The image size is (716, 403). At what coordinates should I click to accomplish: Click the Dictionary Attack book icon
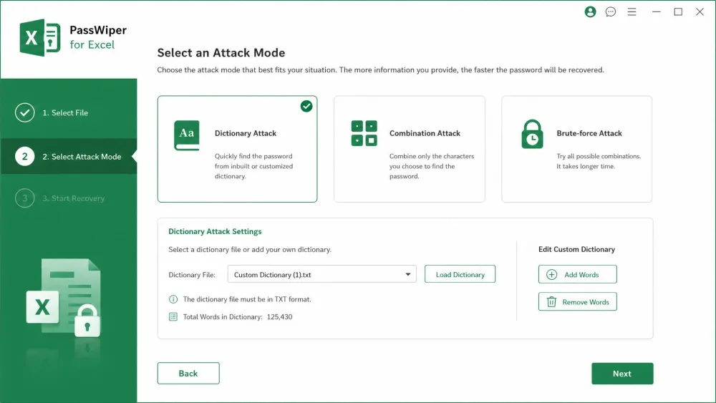point(186,135)
